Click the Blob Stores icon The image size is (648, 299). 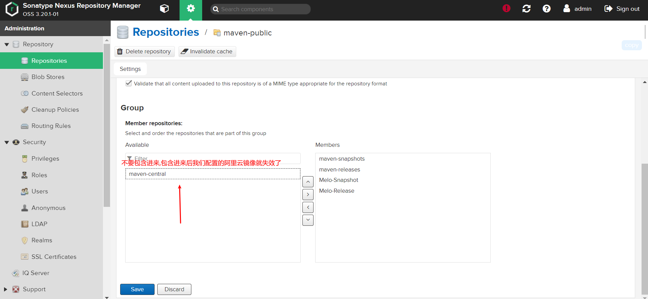pos(25,77)
